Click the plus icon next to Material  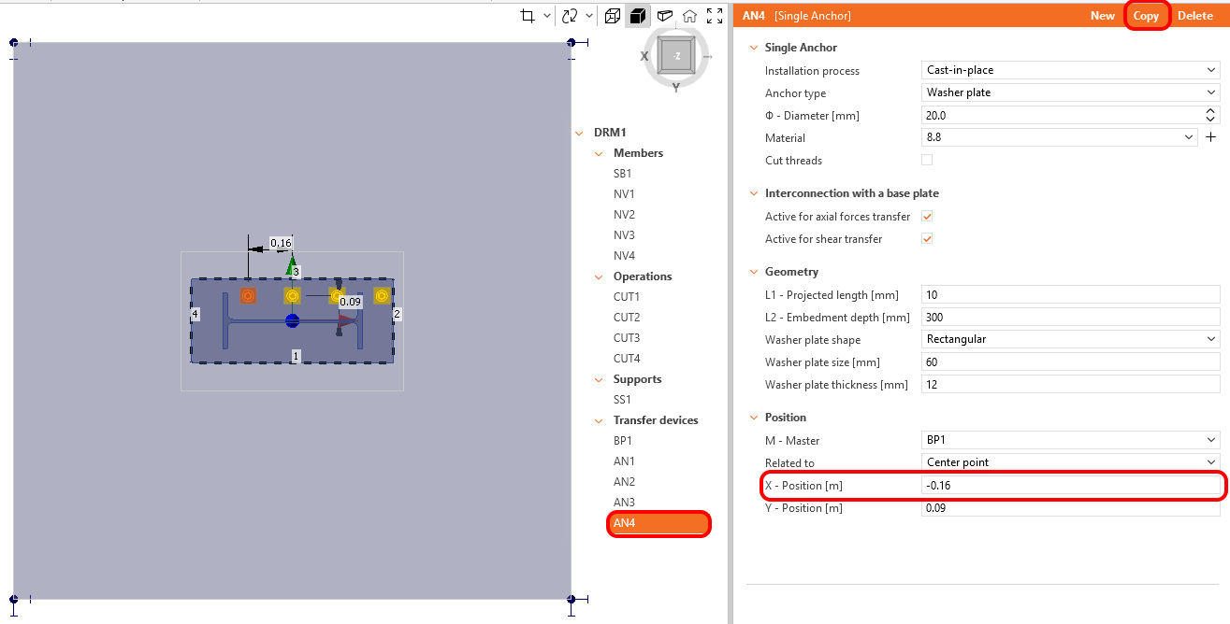[x=1210, y=137]
